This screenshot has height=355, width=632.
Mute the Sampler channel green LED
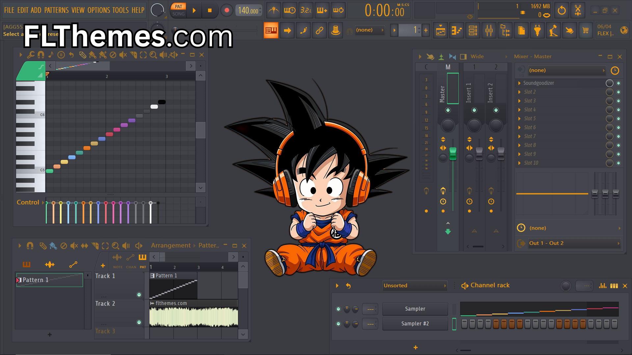(338, 309)
